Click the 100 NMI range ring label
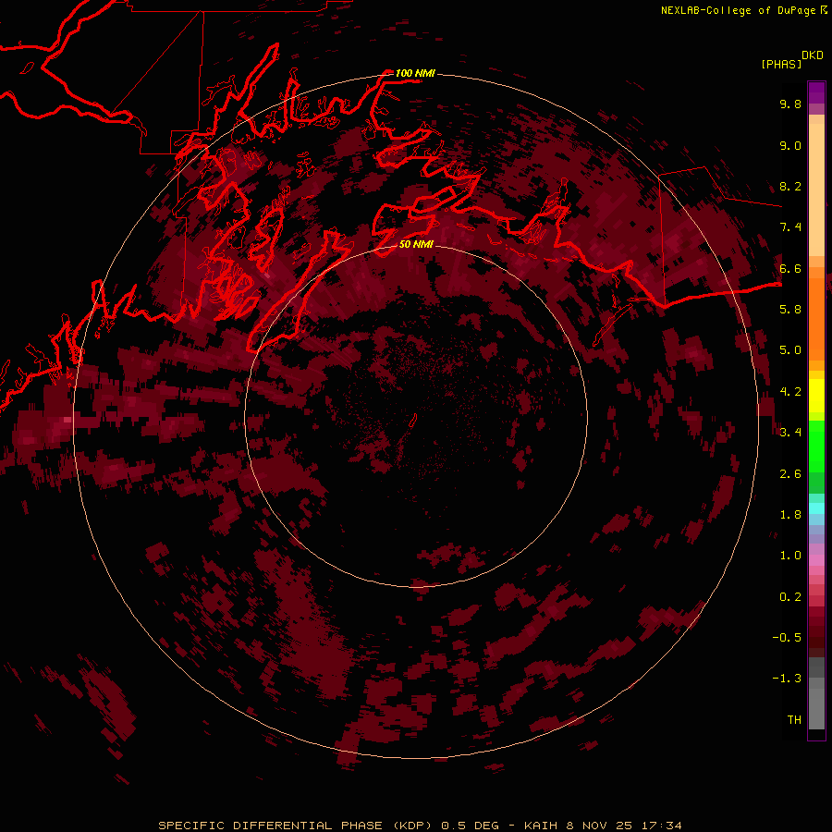Screen dimensions: 832x832 [x=415, y=73]
